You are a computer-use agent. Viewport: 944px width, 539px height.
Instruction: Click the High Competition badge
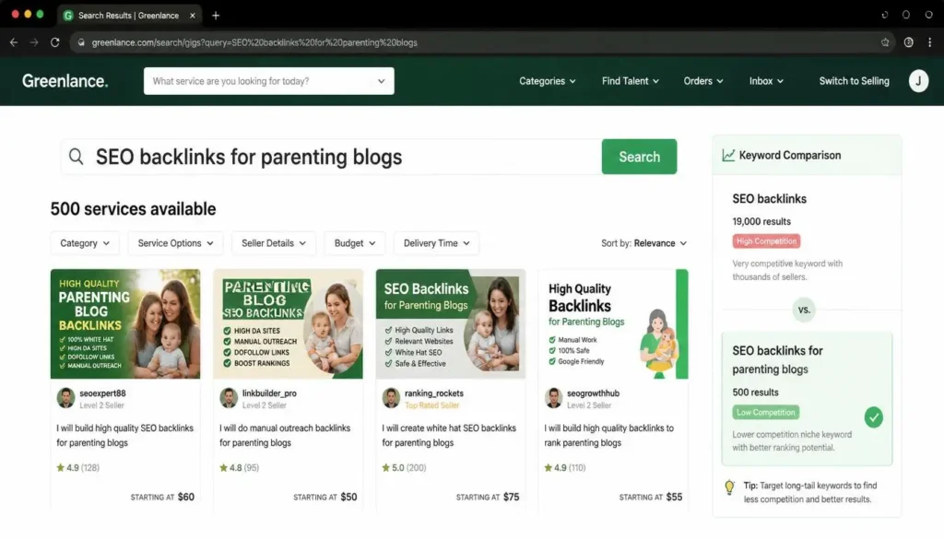[x=766, y=241]
